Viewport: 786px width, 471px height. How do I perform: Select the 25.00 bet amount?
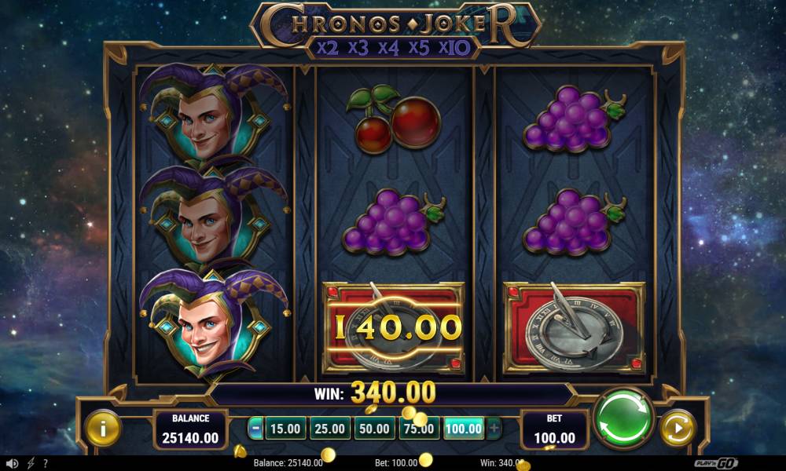(x=329, y=429)
